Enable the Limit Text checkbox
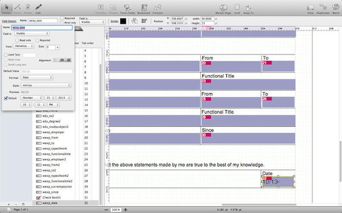The height and width of the screenshot is (213, 342). click(6, 55)
